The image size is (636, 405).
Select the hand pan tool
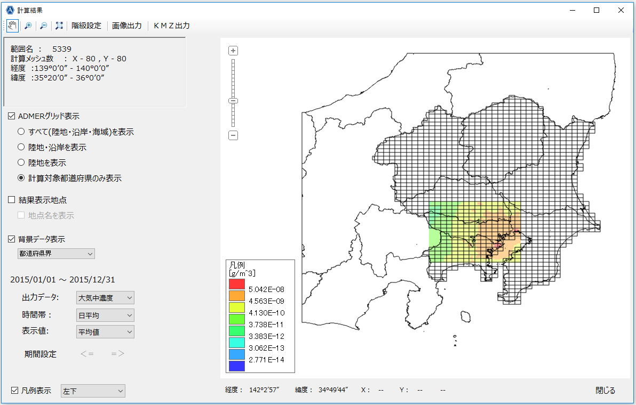pyautogui.click(x=12, y=26)
